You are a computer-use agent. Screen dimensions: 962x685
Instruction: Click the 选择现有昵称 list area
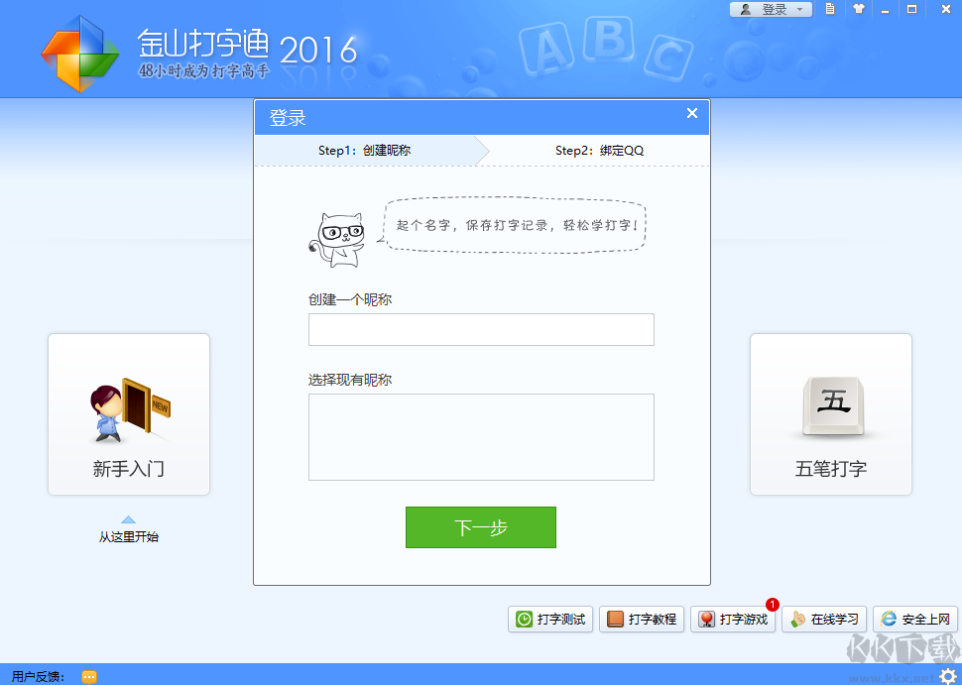tap(480, 436)
